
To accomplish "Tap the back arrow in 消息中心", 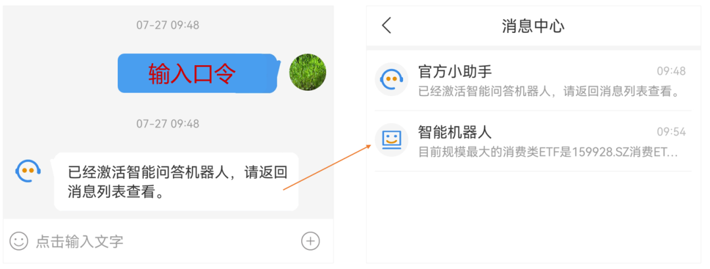I will (x=387, y=26).
